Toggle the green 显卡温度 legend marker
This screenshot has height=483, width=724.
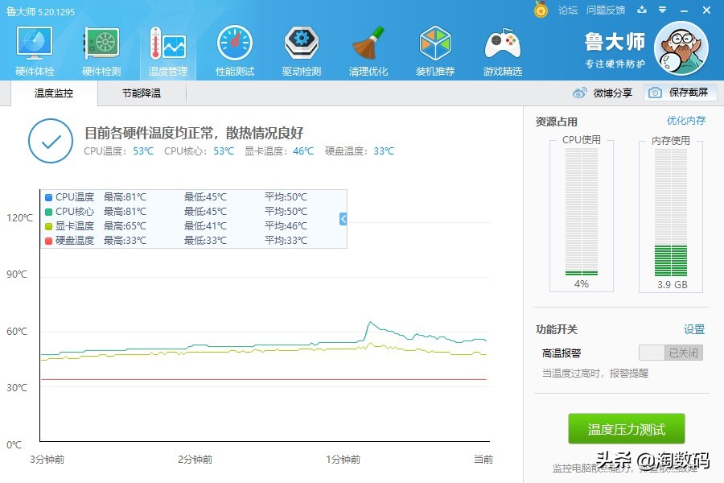tap(50, 225)
